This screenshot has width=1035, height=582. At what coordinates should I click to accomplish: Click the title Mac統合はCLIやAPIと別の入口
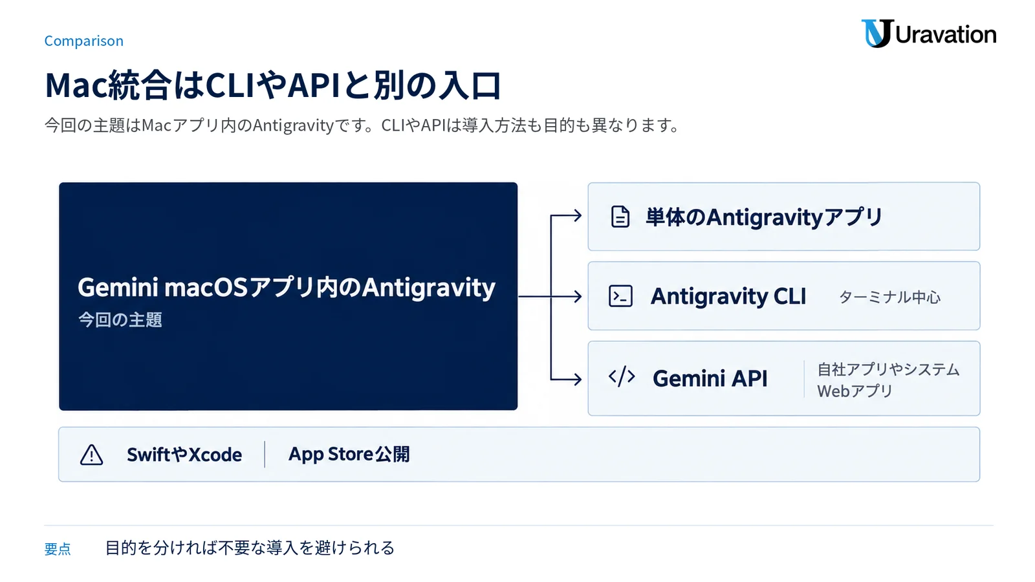pyautogui.click(x=273, y=85)
